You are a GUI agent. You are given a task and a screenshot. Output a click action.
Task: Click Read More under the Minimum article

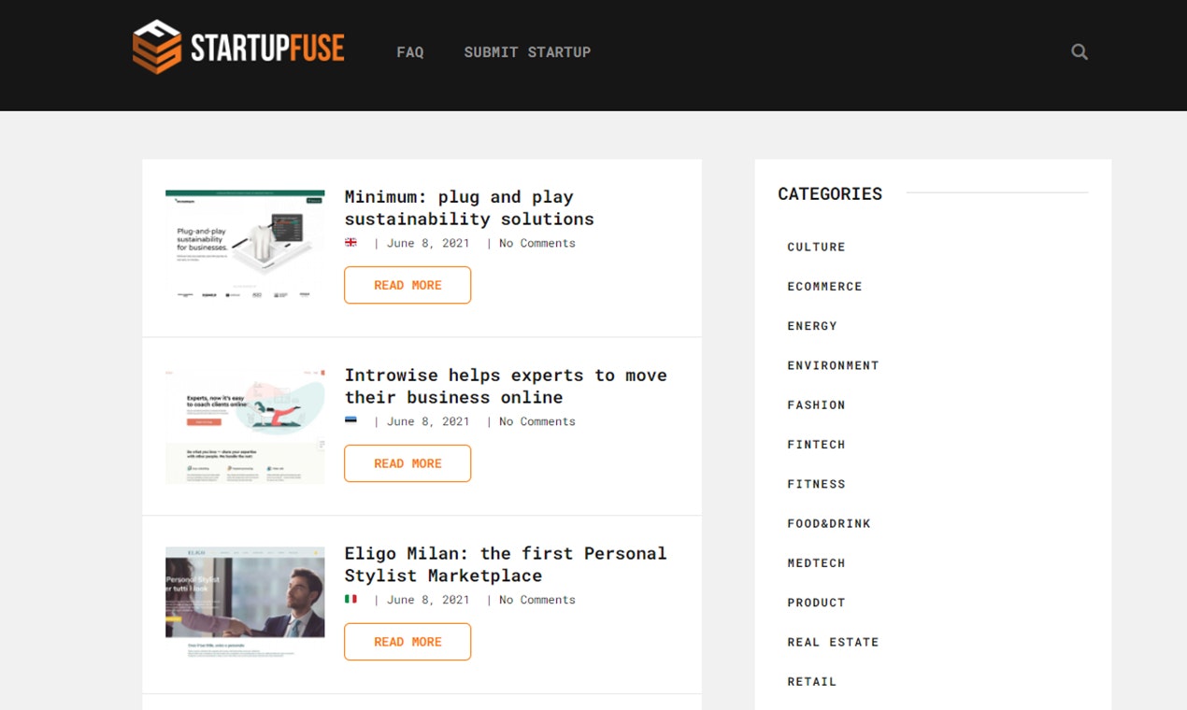pyautogui.click(x=407, y=285)
